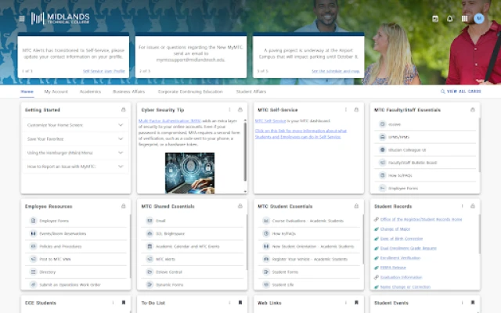This screenshot has width=501, height=313.
Task: Toggle bookmark on the Web Links card
Action: [x=356, y=302]
